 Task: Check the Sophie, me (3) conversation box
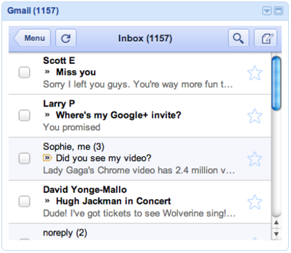(24, 158)
